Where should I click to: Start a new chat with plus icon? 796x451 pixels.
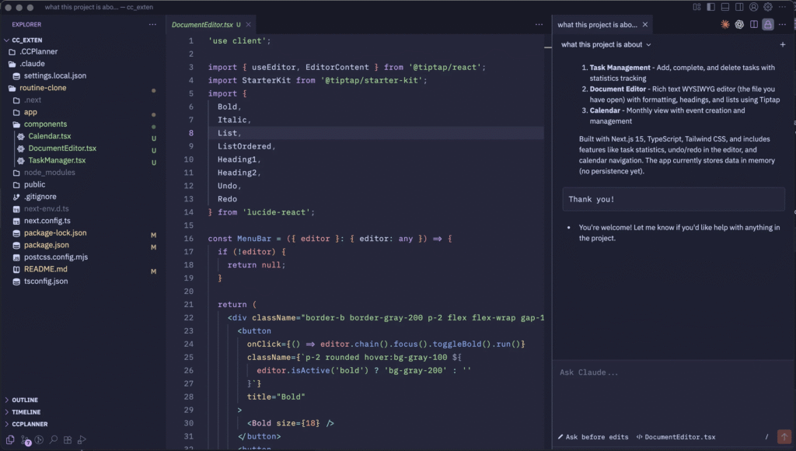coord(782,44)
